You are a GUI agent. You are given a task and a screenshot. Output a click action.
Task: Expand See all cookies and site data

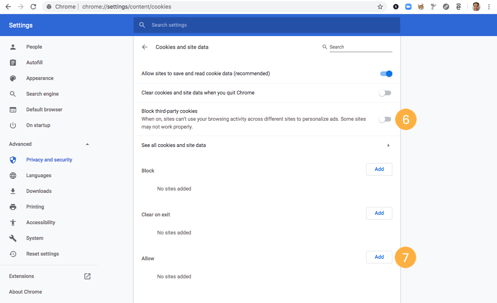267,145
